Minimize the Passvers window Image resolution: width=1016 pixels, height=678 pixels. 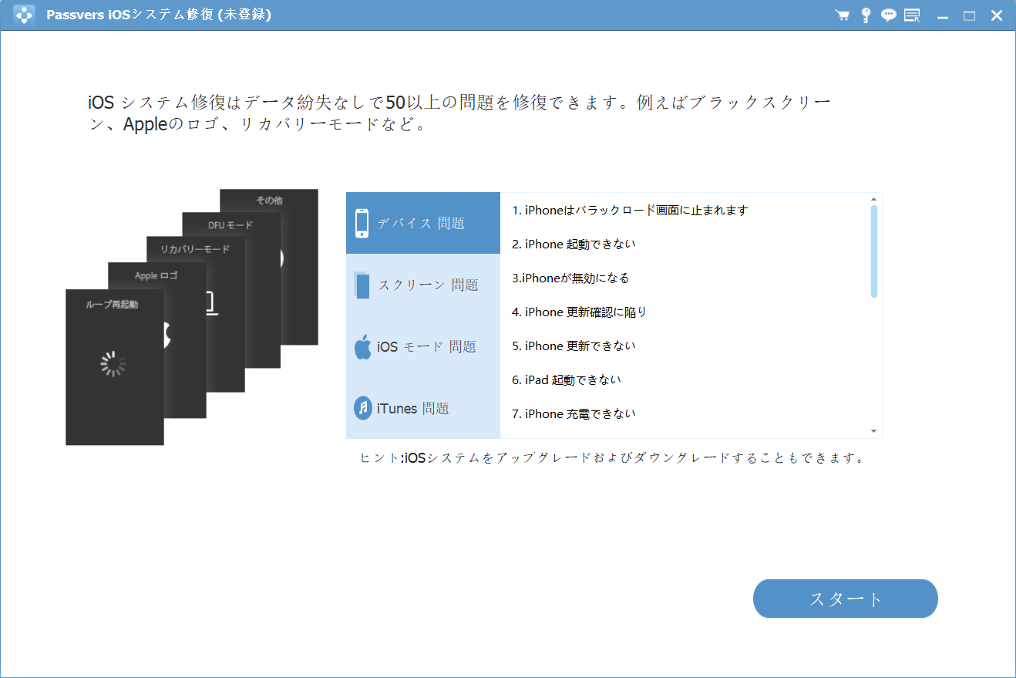942,15
